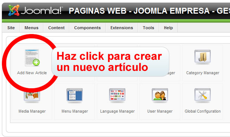Click the Category Manager label
The height and width of the screenshot is (137, 230).
[203, 73]
